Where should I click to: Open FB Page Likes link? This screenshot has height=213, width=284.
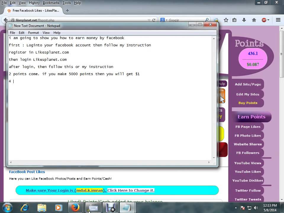[x=248, y=127]
